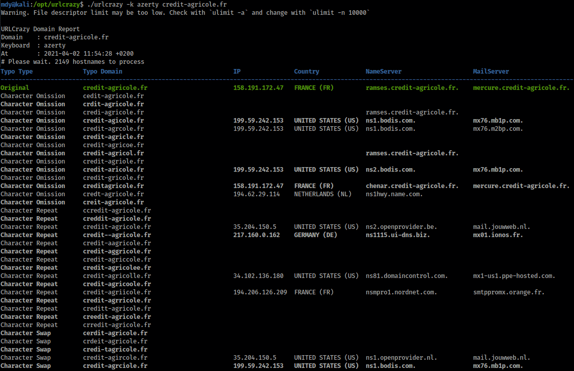
Task: Click the NameServer column header
Action: [383, 72]
